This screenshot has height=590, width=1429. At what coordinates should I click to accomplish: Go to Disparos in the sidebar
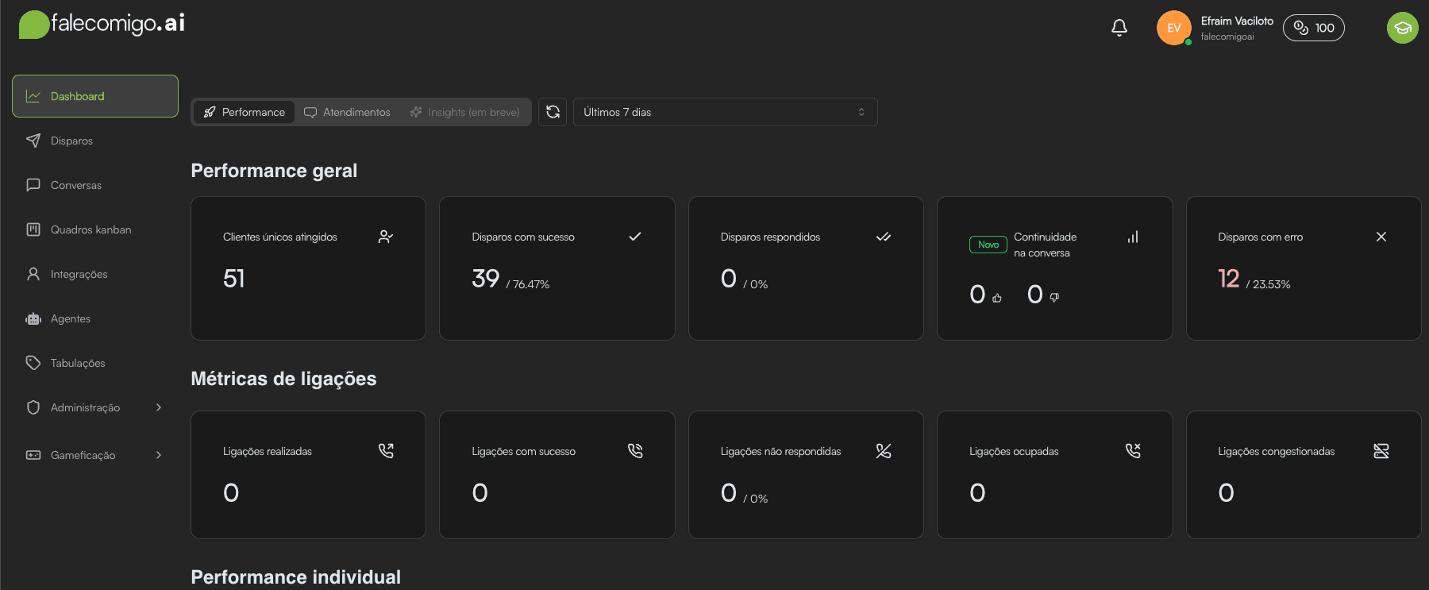[95, 141]
